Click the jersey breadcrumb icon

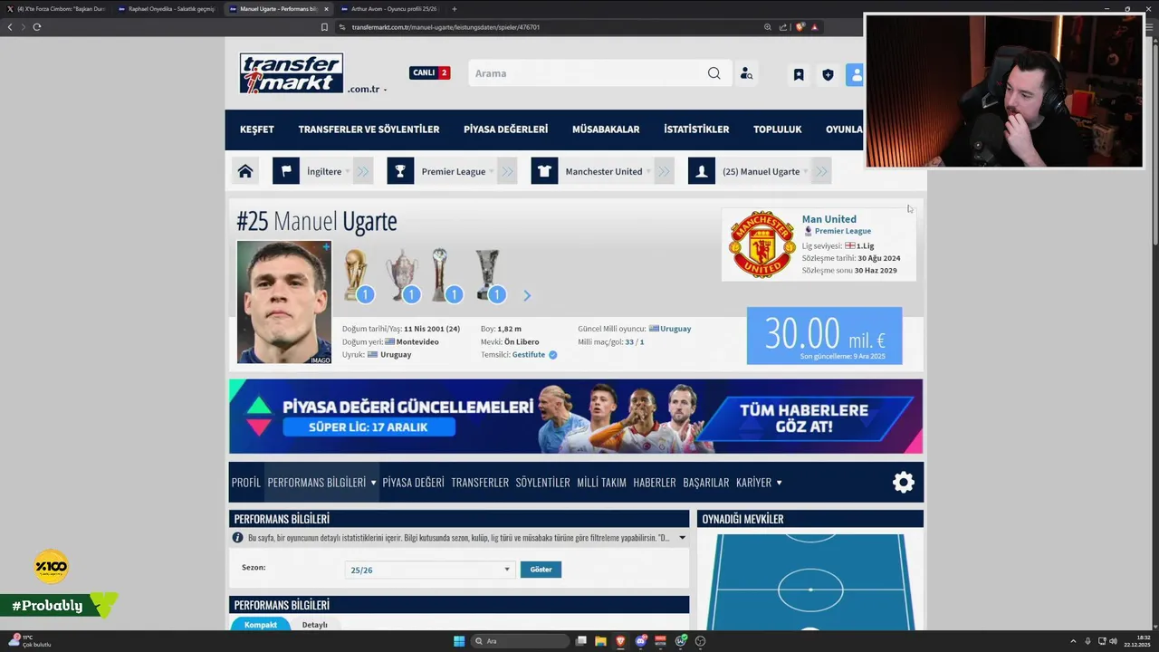(x=544, y=171)
